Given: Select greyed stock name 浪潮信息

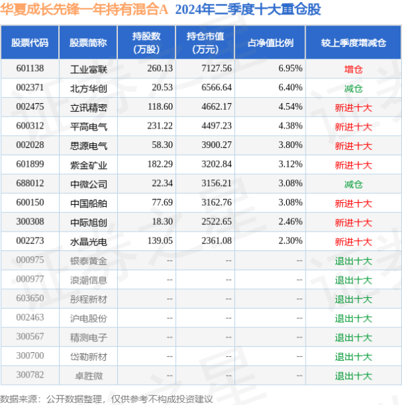Looking at the screenshot, I should tap(88, 280).
